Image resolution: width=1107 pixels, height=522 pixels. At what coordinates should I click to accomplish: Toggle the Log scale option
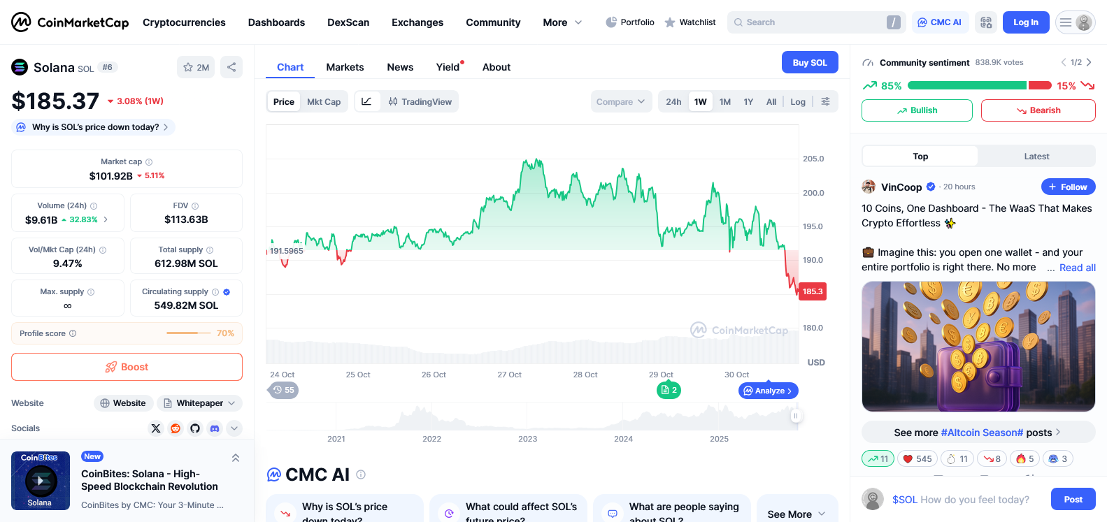798,101
